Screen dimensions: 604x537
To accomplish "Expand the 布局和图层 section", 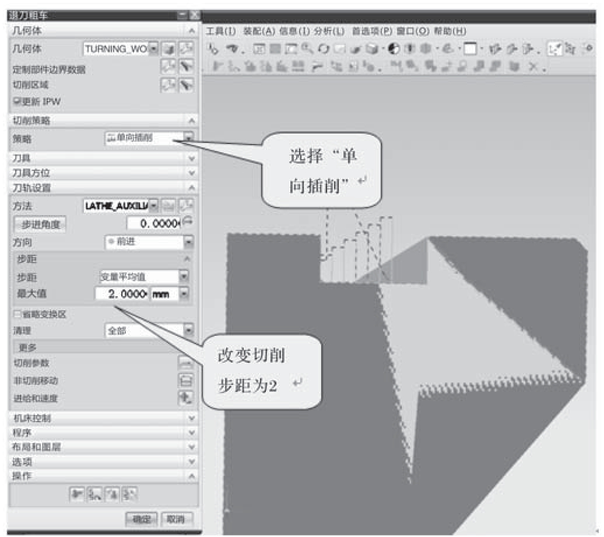I will pyautogui.click(x=103, y=447).
